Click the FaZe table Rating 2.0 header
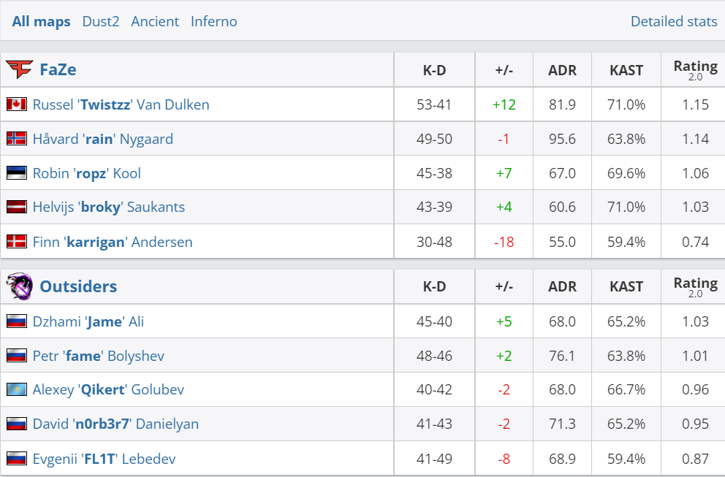Screen dimensions: 725x477 click(x=695, y=70)
